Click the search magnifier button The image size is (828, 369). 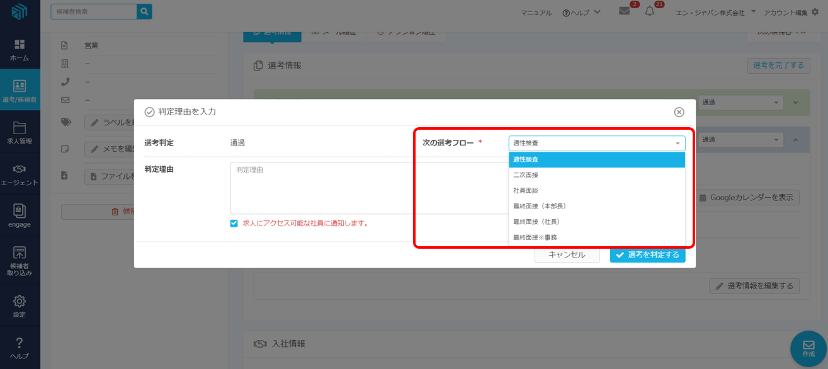pos(144,11)
